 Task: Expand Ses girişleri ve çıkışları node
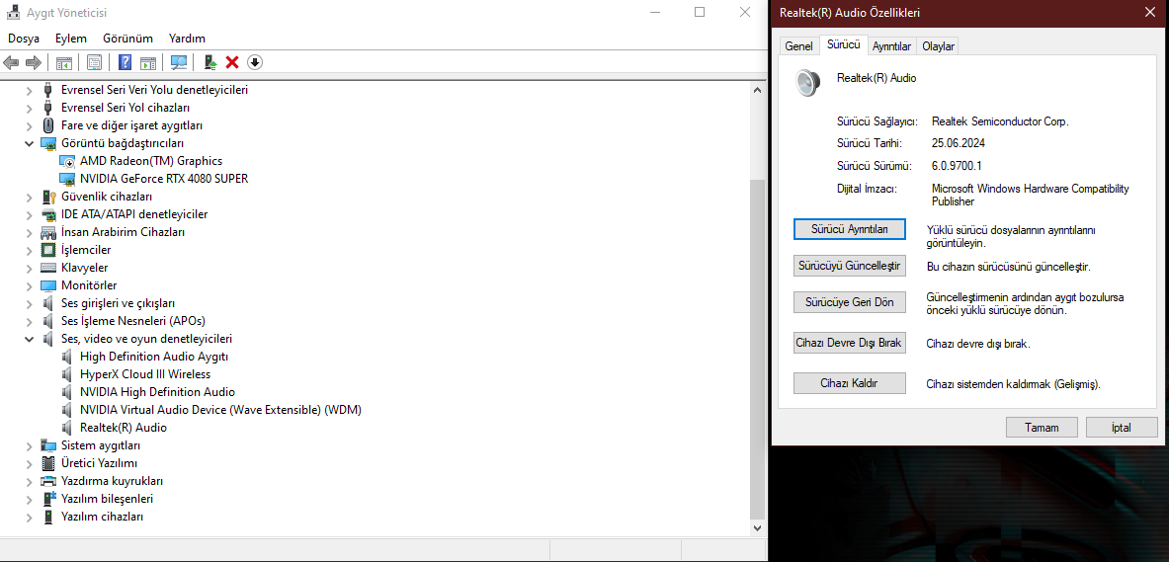[x=29, y=303]
